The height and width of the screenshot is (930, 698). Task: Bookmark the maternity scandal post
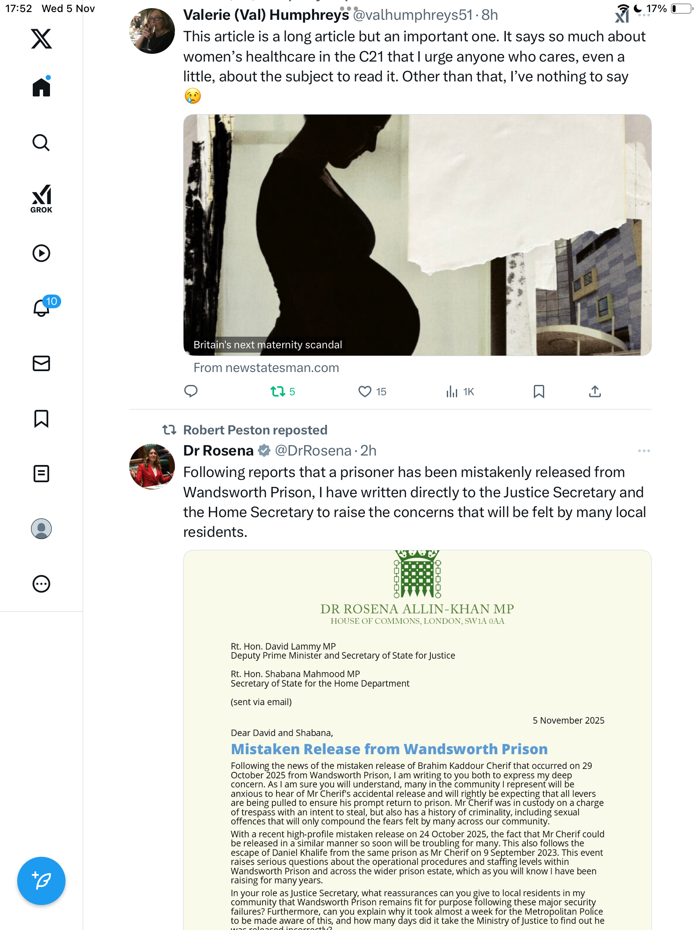[x=539, y=391]
